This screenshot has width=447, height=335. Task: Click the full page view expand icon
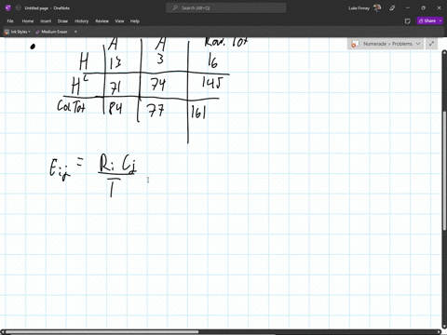(x=431, y=44)
